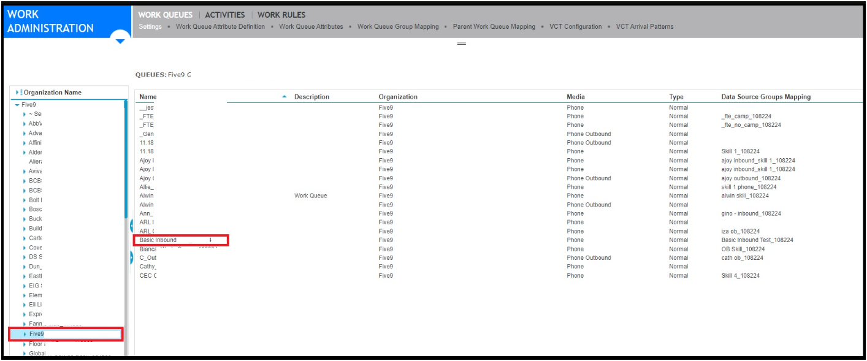
Task: Open VCT Configuration page
Action: [576, 26]
